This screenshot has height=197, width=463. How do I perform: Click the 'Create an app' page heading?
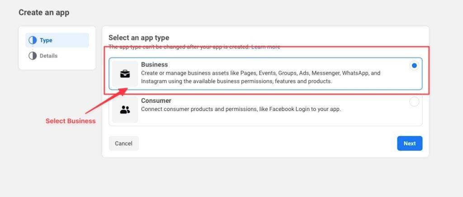pos(44,12)
